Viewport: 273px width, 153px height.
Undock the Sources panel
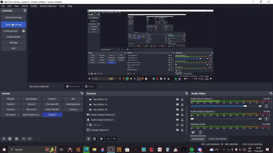click(187, 93)
